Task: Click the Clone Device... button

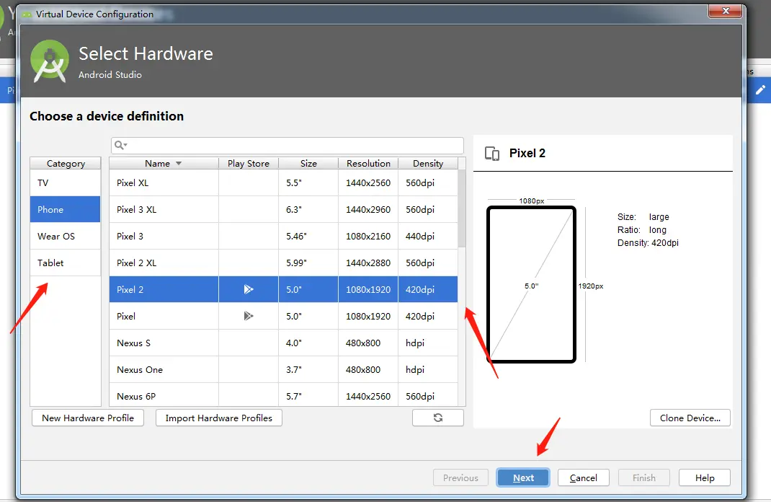Action: [690, 418]
